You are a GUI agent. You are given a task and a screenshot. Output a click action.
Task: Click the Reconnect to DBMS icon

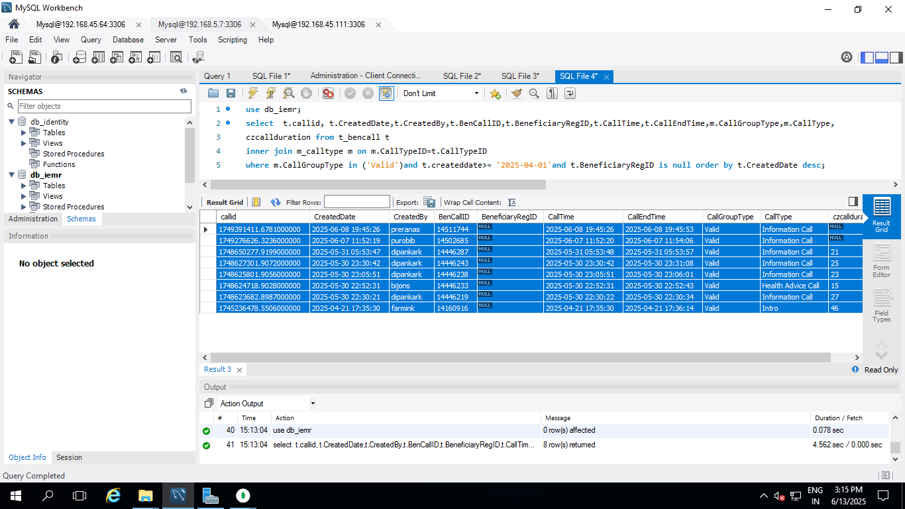[x=197, y=58]
